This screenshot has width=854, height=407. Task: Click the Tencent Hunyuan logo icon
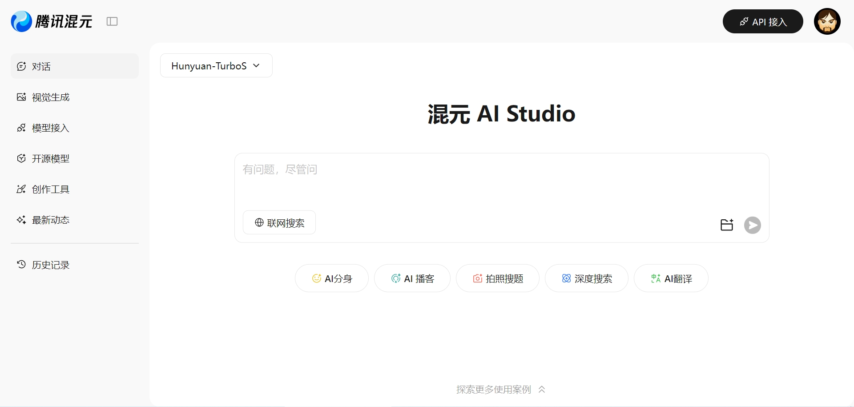tap(21, 21)
